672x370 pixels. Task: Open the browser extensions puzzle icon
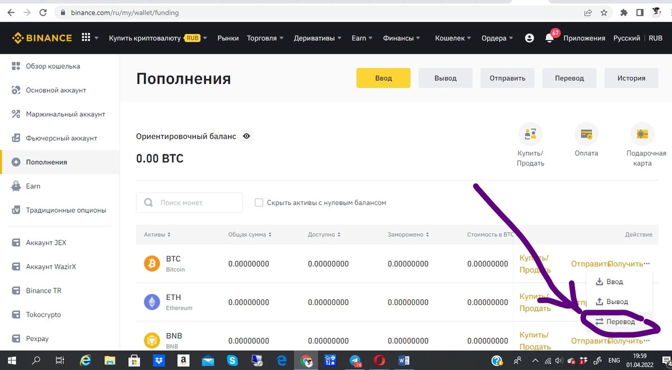click(623, 12)
